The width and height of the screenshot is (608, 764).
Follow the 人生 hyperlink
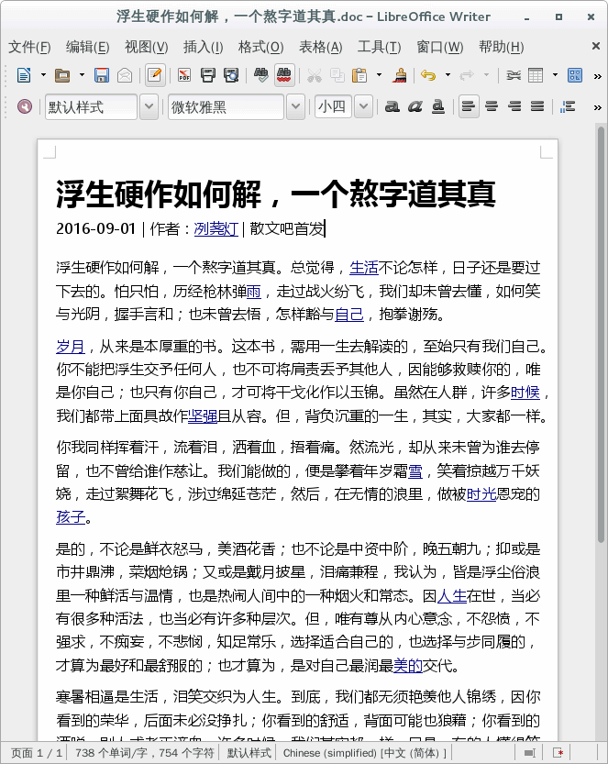452,595
